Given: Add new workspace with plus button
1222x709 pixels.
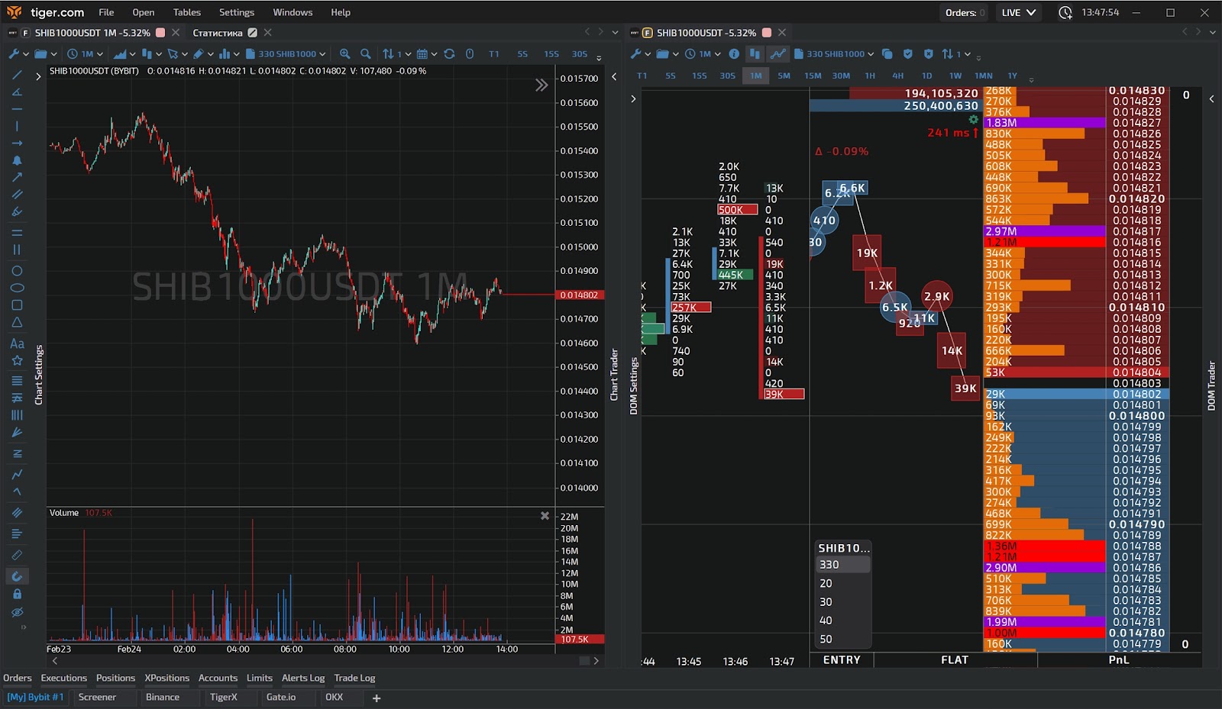Looking at the screenshot, I should pyautogui.click(x=377, y=698).
